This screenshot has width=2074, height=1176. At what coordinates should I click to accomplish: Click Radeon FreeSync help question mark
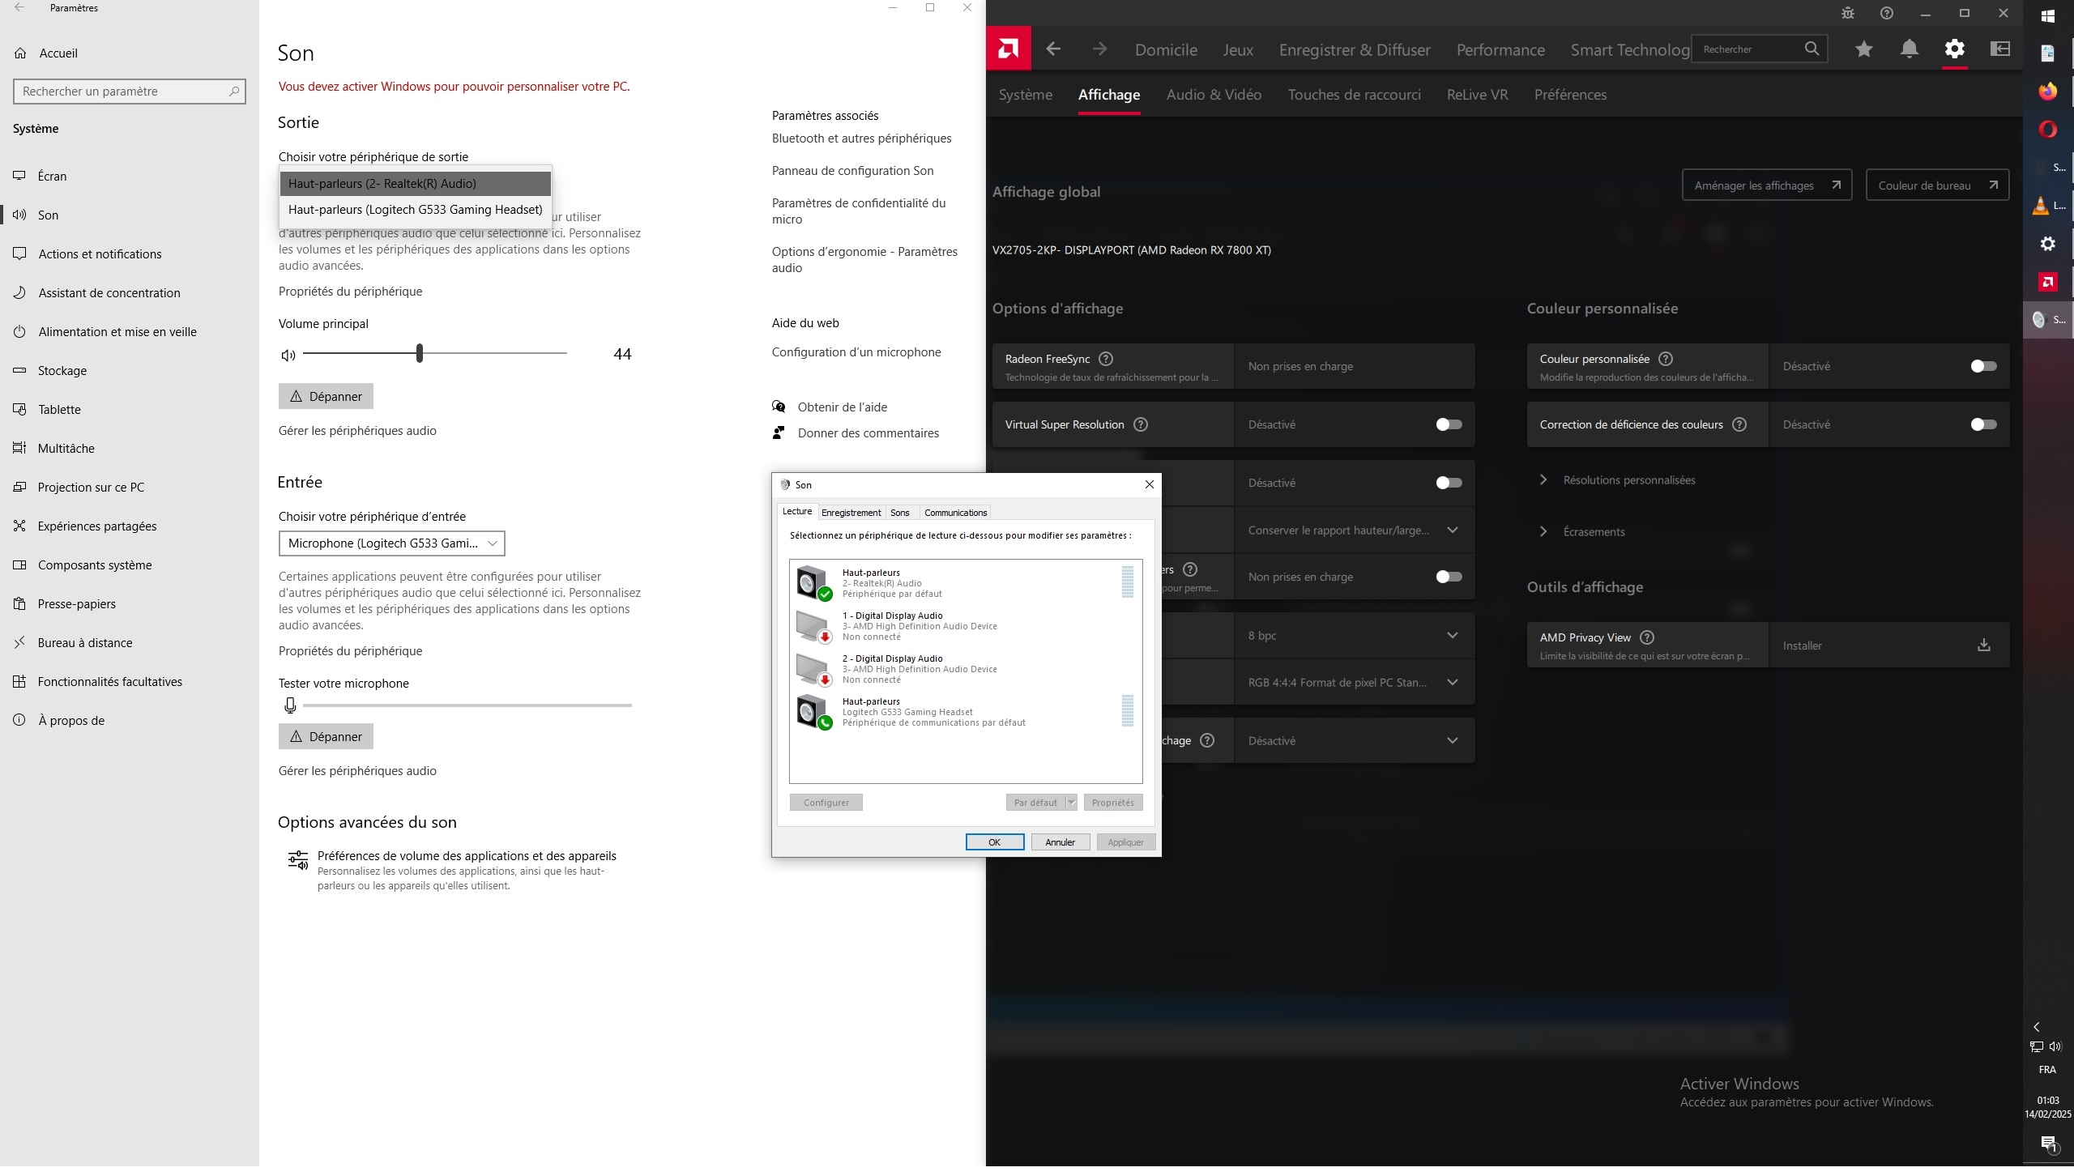(x=1106, y=359)
